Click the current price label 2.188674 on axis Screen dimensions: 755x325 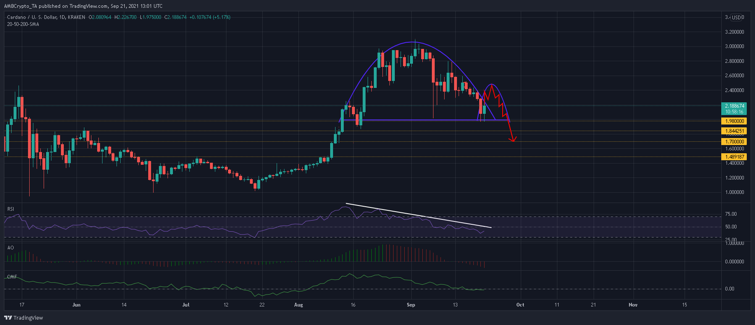pos(735,106)
